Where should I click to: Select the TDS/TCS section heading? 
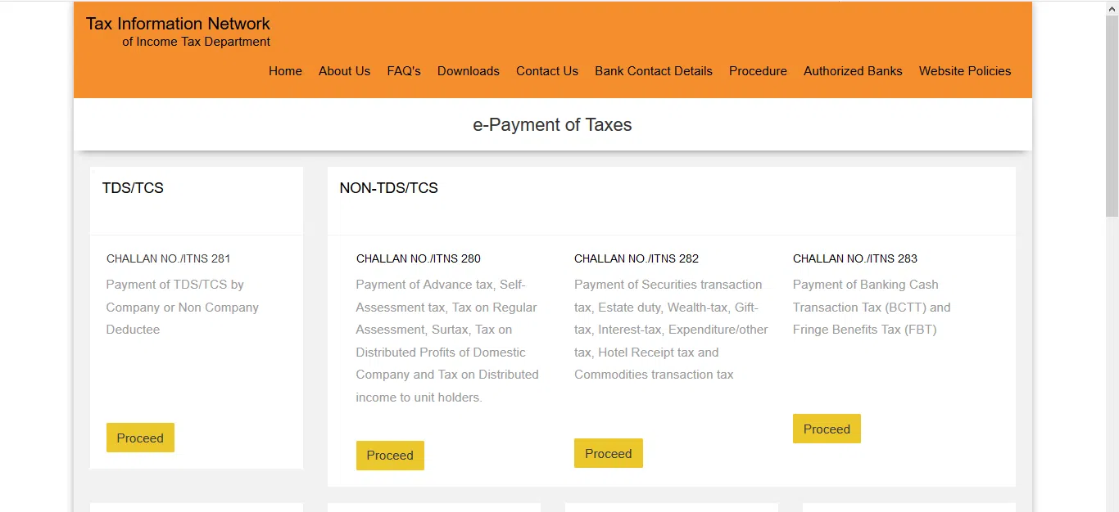133,187
